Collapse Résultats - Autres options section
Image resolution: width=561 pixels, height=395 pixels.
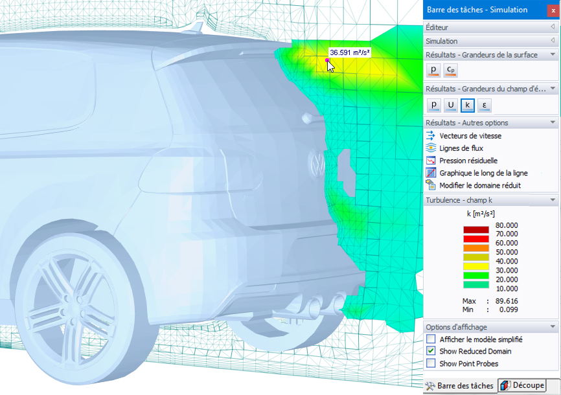553,122
